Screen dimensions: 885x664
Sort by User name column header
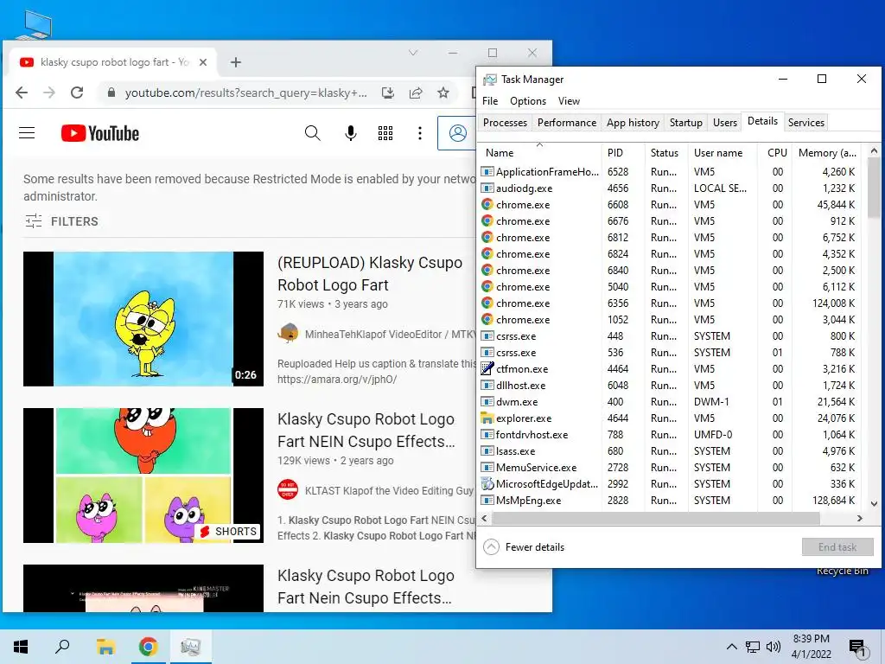point(723,152)
